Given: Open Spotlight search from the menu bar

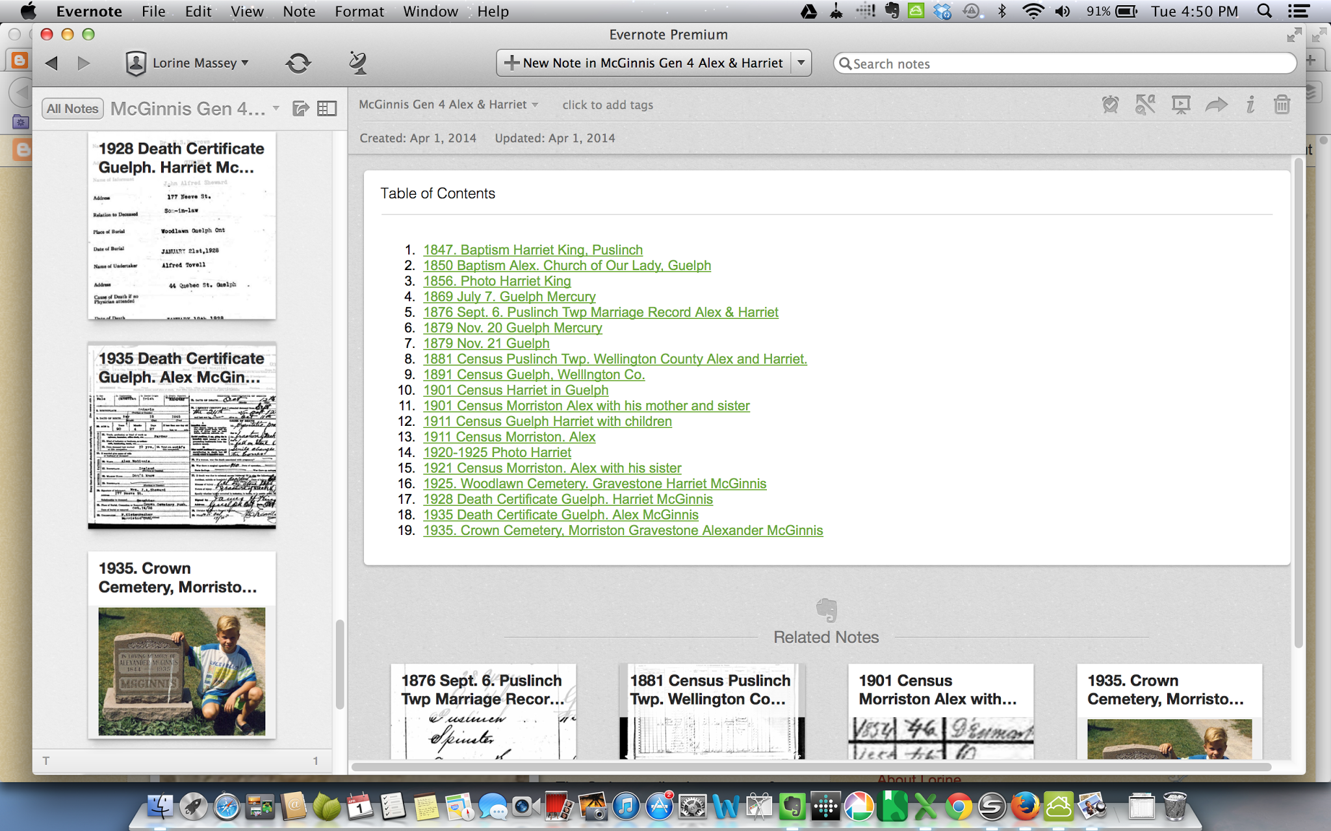Looking at the screenshot, I should (x=1263, y=11).
